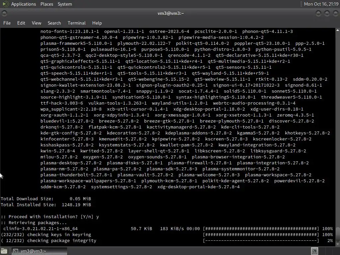Click the package name 'bluedevil-1:5.27.8-2'
This screenshot has height=255, width=340.
pyautogui.click(x=67, y=121)
